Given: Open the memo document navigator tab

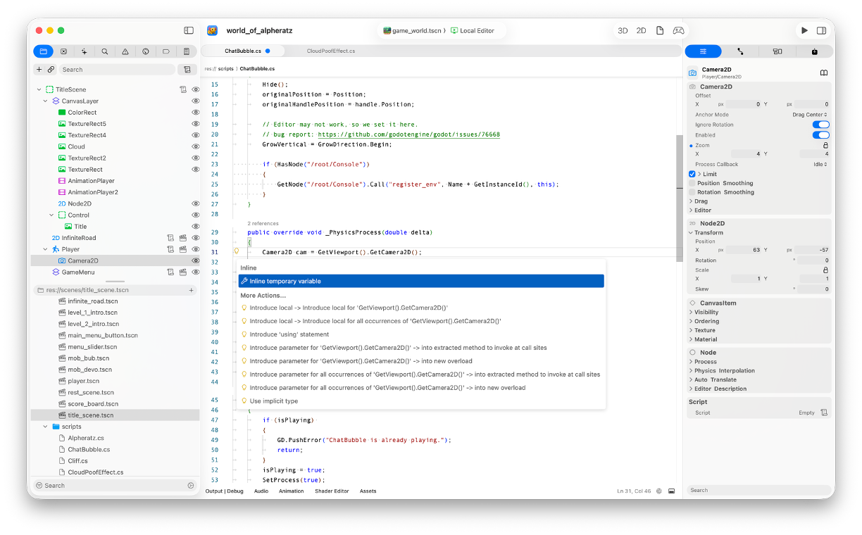Looking at the screenshot, I should [187, 51].
